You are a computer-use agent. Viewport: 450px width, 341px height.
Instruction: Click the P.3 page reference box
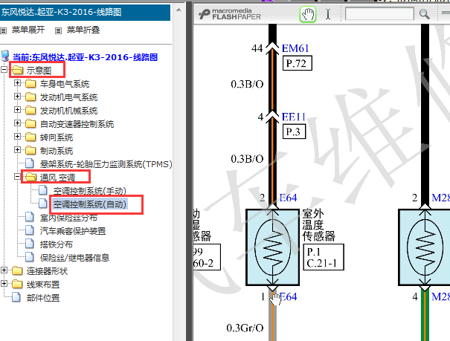pyautogui.click(x=294, y=131)
